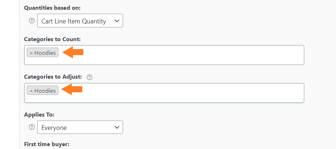Open the Everyone dropdown under Applies To
336x149 pixels.
click(x=80, y=127)
